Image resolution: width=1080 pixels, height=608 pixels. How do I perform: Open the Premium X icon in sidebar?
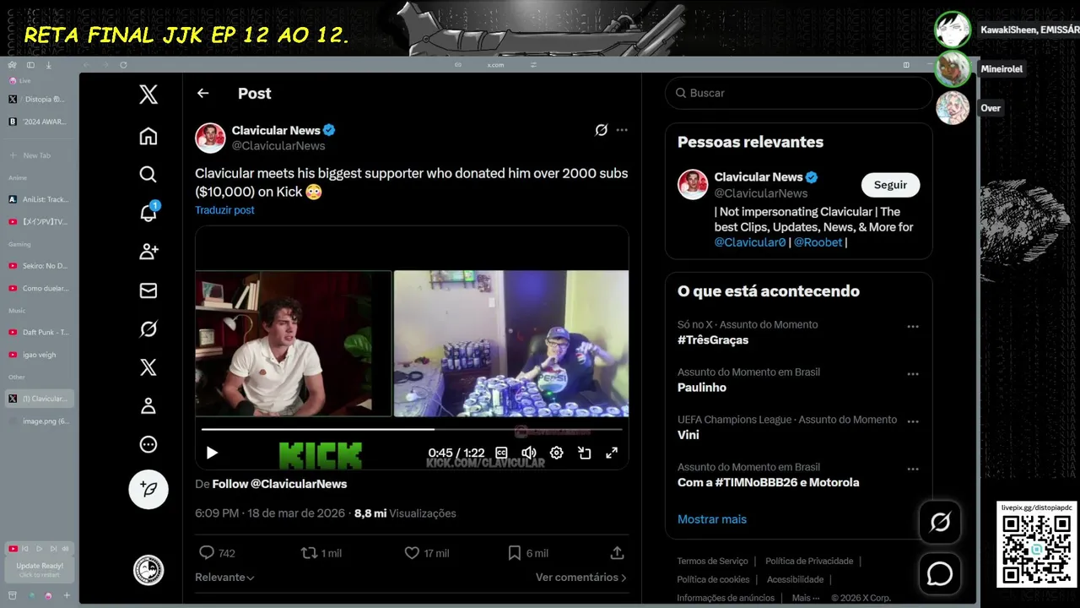click(x=148, y=367)
